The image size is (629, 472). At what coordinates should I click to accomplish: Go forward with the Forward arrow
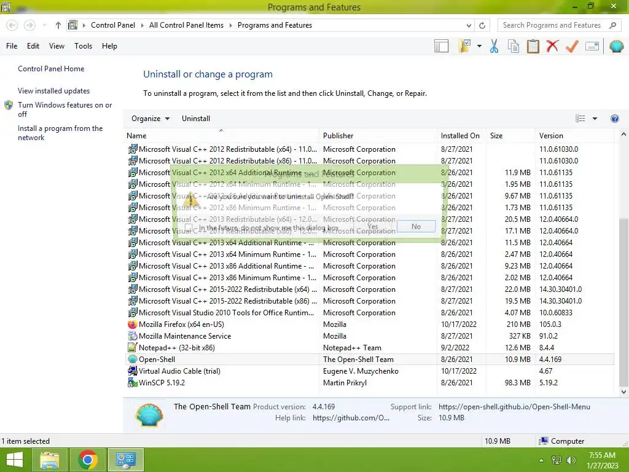(29, 25)
